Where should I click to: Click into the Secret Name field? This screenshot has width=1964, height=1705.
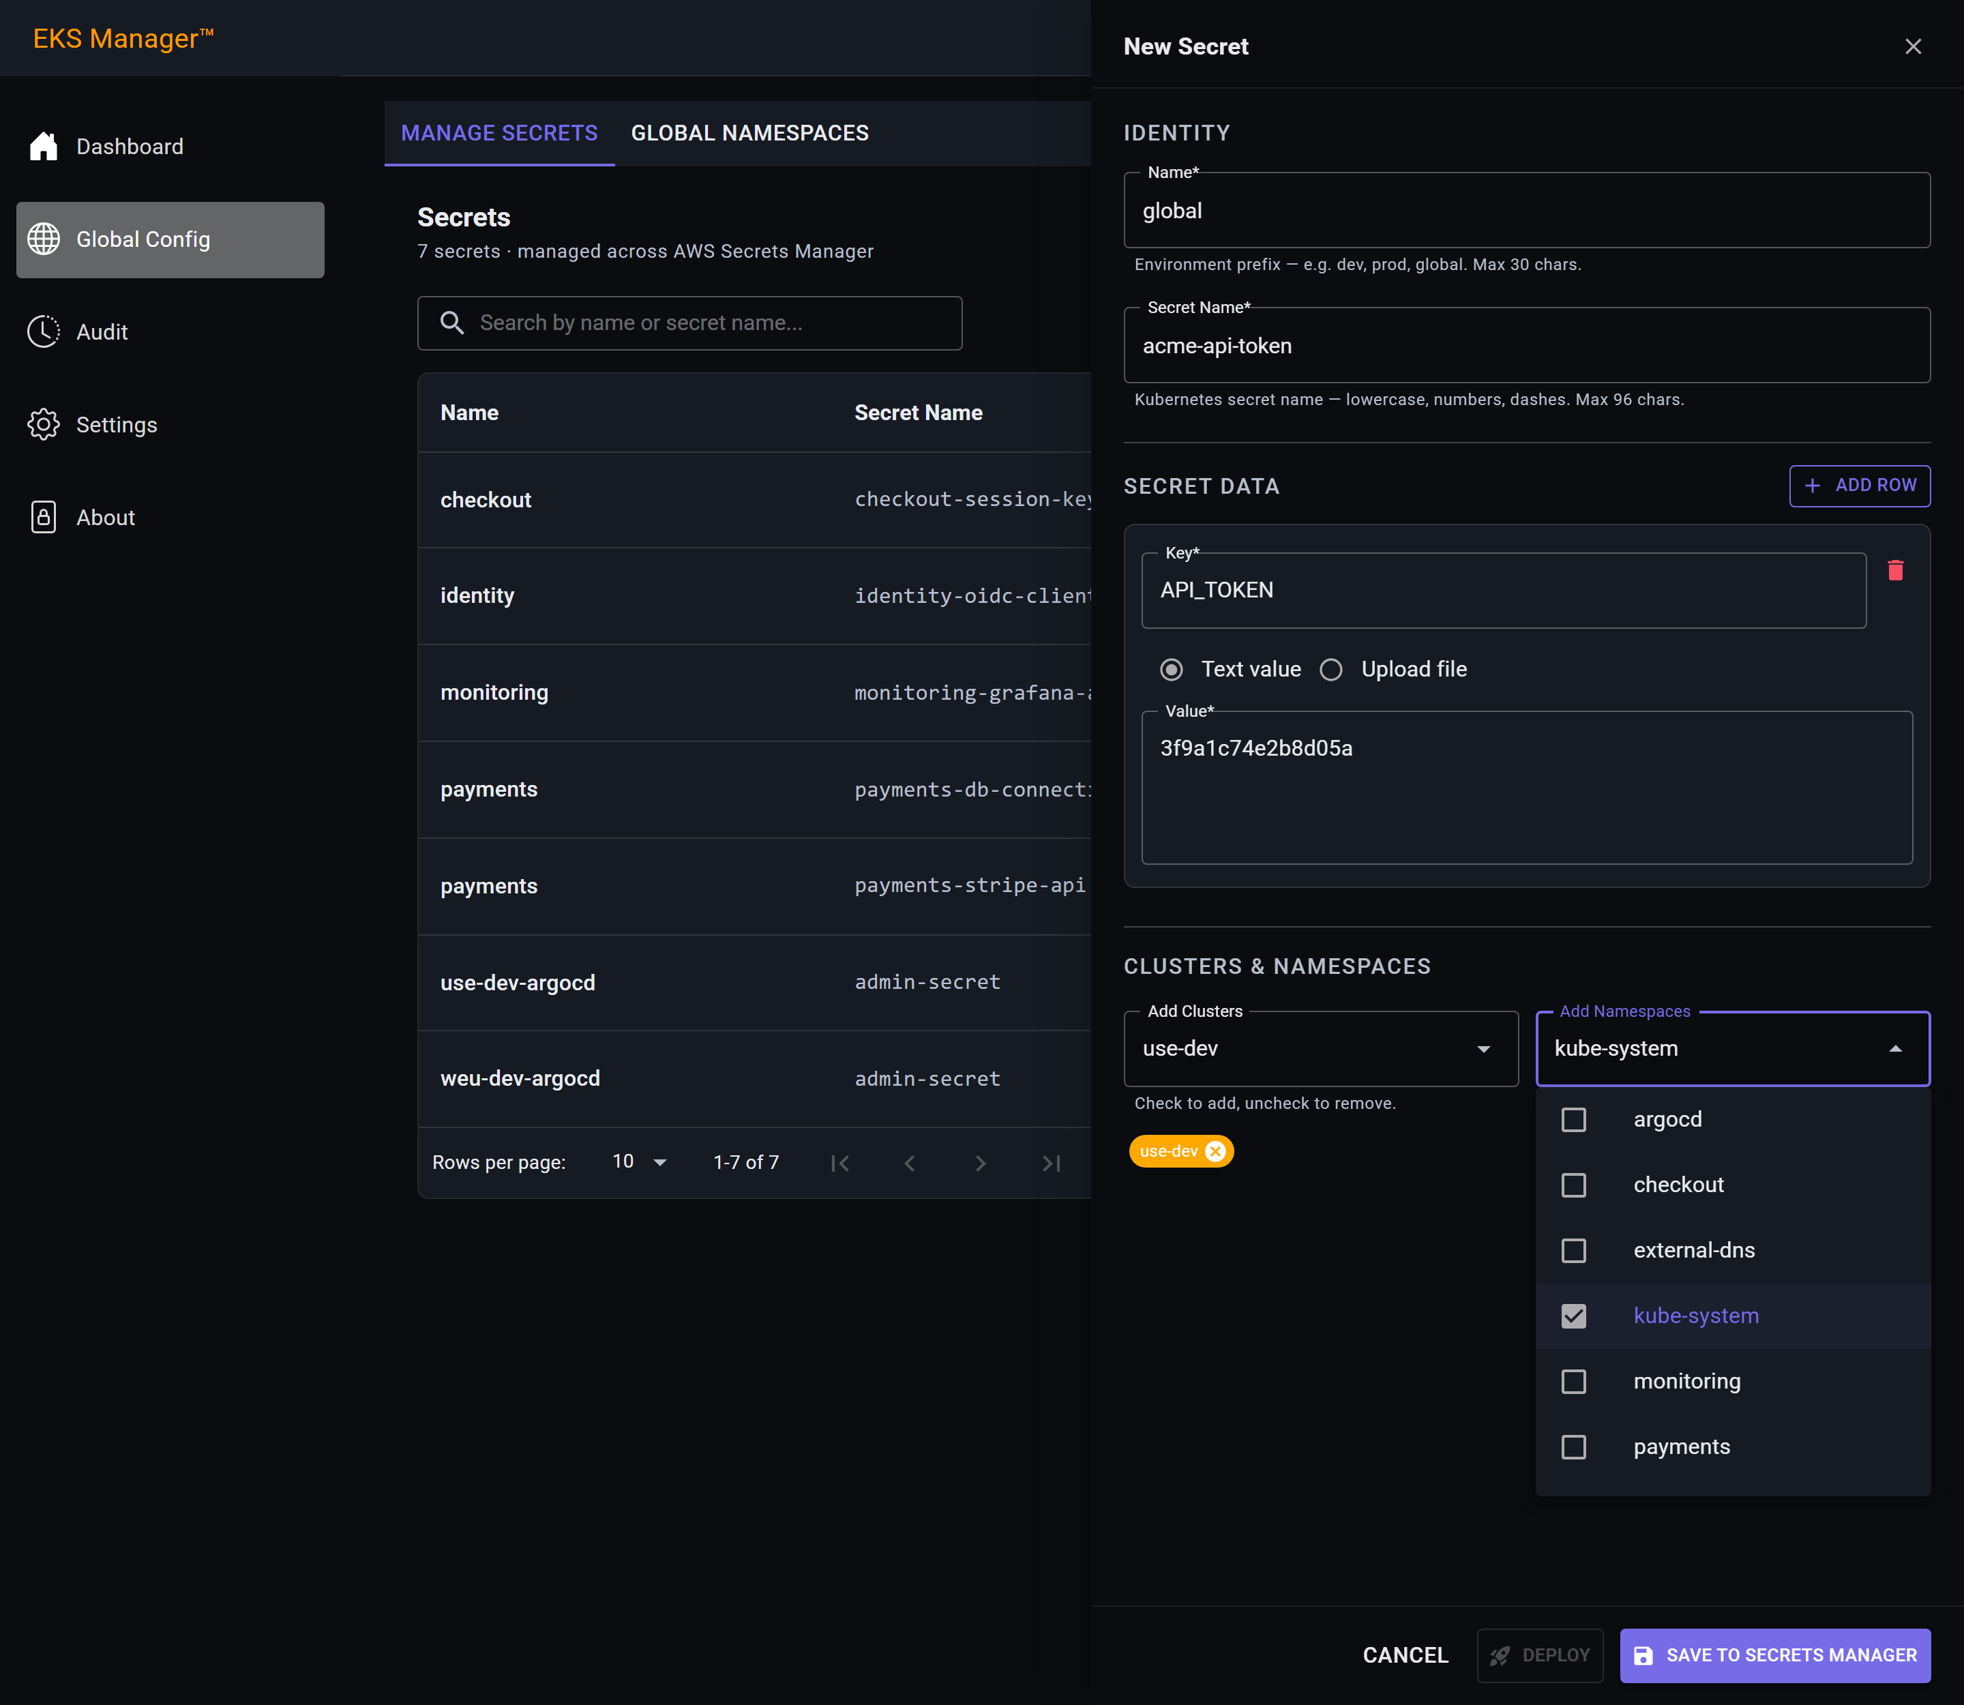coord(1528,346)
